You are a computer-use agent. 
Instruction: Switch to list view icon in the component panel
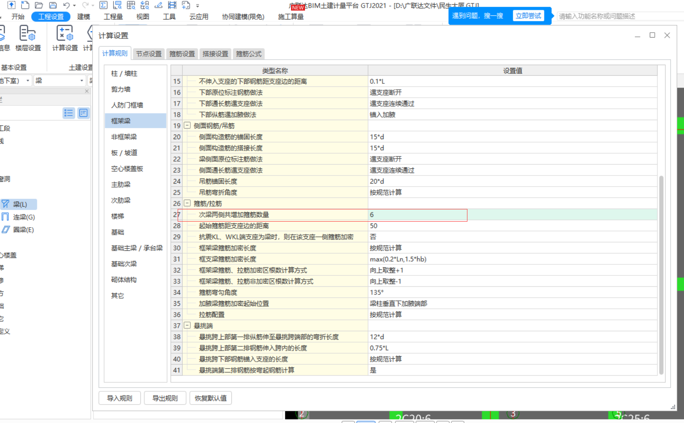coord(69,113)
